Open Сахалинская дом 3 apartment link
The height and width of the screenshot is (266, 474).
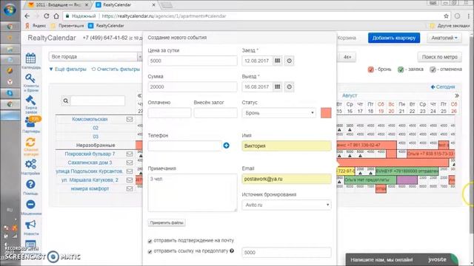[90, 163]
